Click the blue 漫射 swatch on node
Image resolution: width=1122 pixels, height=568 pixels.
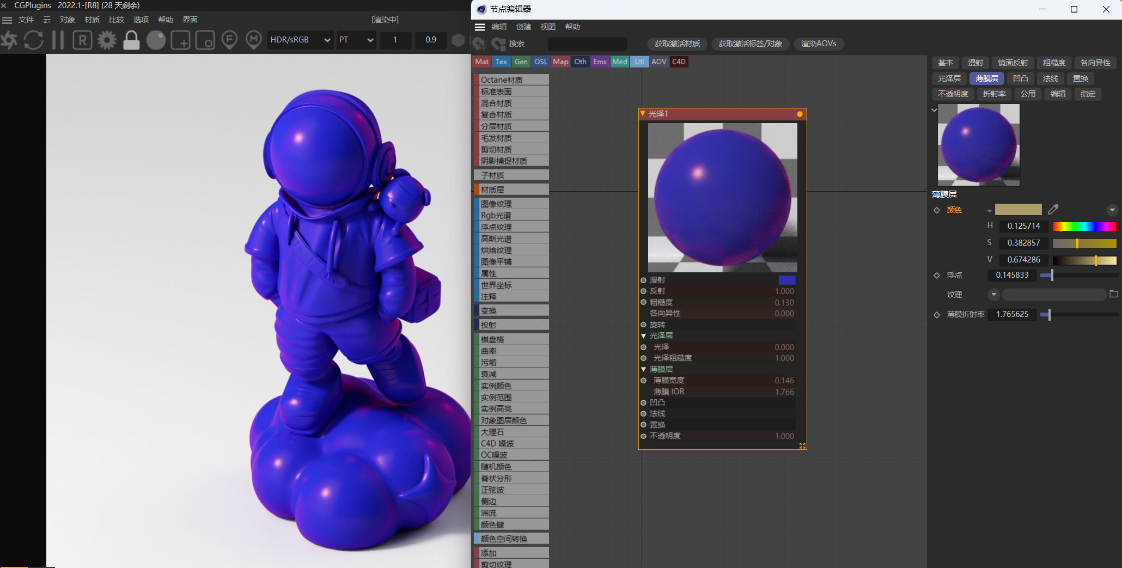pyautogui.click(x=787, y=280)
